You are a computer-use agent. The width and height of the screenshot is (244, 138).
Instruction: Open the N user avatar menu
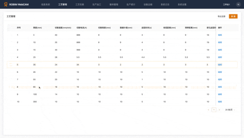tap(238, 5)
